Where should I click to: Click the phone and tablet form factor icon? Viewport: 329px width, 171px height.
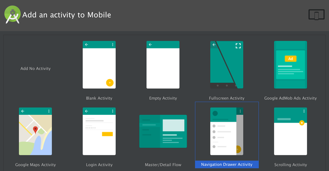click(316, 15)
